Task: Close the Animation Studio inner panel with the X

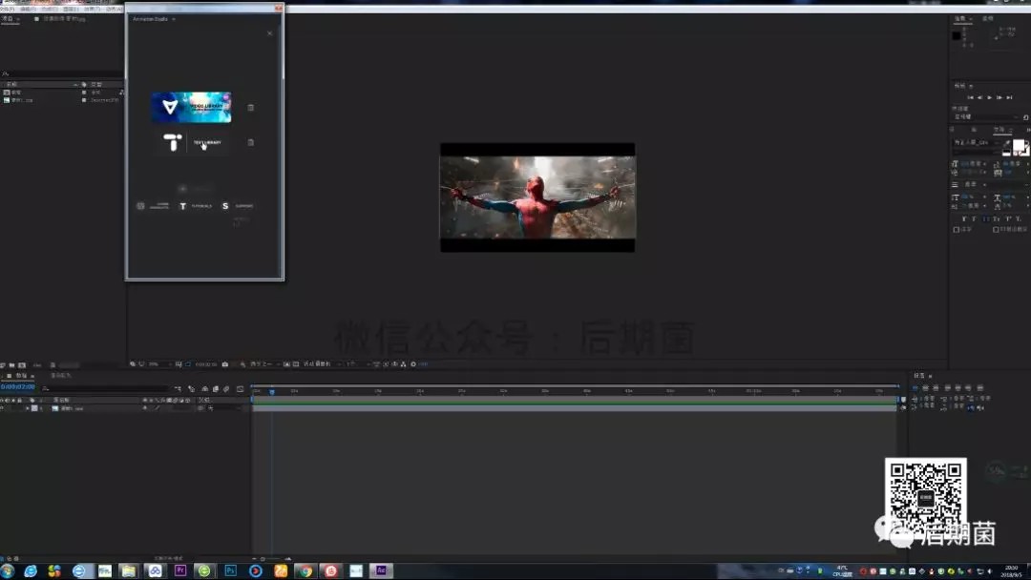Action: [x=269, y=33]
